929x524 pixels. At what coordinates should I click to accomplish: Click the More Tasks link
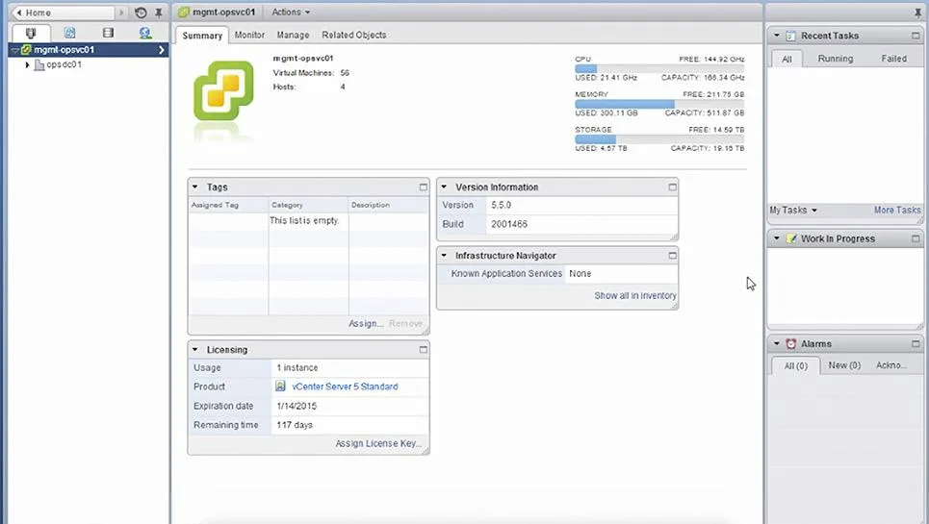click(x=897, y=210)
